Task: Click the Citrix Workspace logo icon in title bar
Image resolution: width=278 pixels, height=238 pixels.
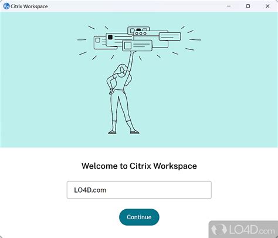Action: click(x=6, y=6)
